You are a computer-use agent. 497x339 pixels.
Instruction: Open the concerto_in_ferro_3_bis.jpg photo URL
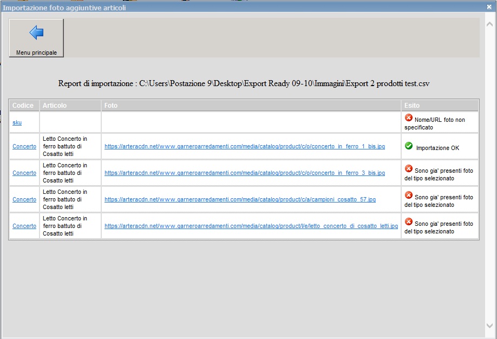[245, 173]
